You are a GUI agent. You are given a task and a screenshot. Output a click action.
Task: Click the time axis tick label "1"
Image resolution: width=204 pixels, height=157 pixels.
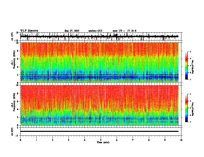(36, 140)
